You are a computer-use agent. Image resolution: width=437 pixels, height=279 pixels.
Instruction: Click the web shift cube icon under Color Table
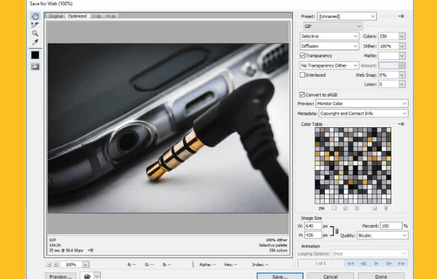(345, 208)
